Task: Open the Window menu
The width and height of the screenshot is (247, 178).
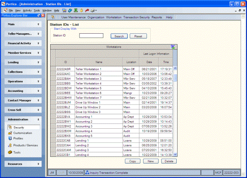Action: click(47, 10)
